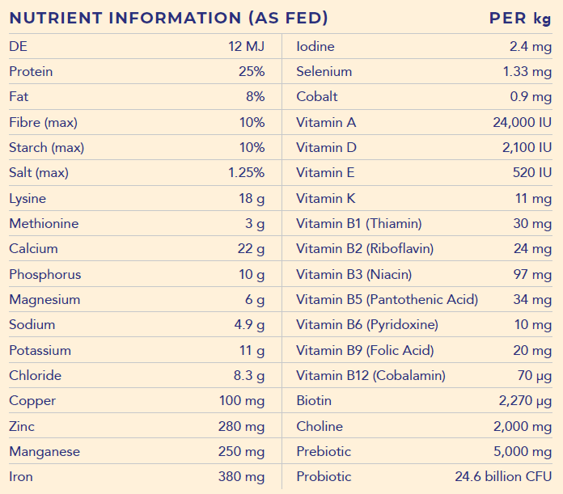The height and width of the screenshot is (494, 563).
Task: Select the Fibre (max) label
Action: pyautogui.click(x=43, y=123)
